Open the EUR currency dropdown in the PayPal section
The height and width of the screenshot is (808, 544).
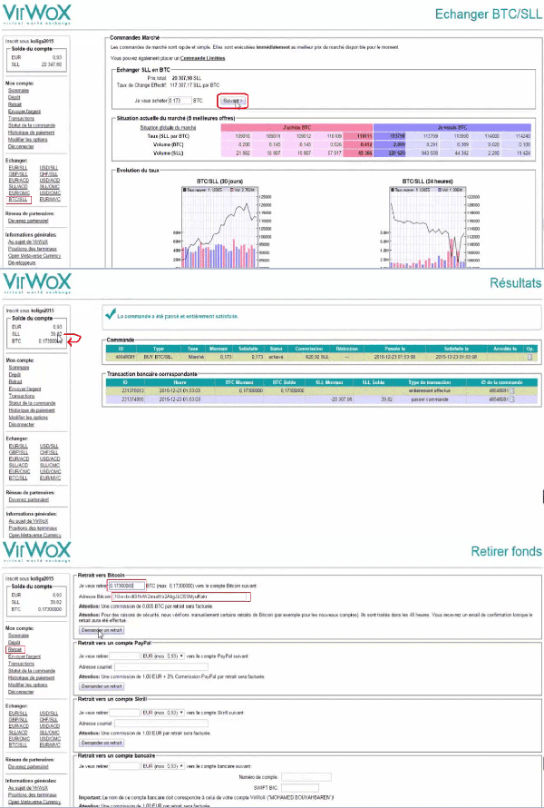coord(163,656)
